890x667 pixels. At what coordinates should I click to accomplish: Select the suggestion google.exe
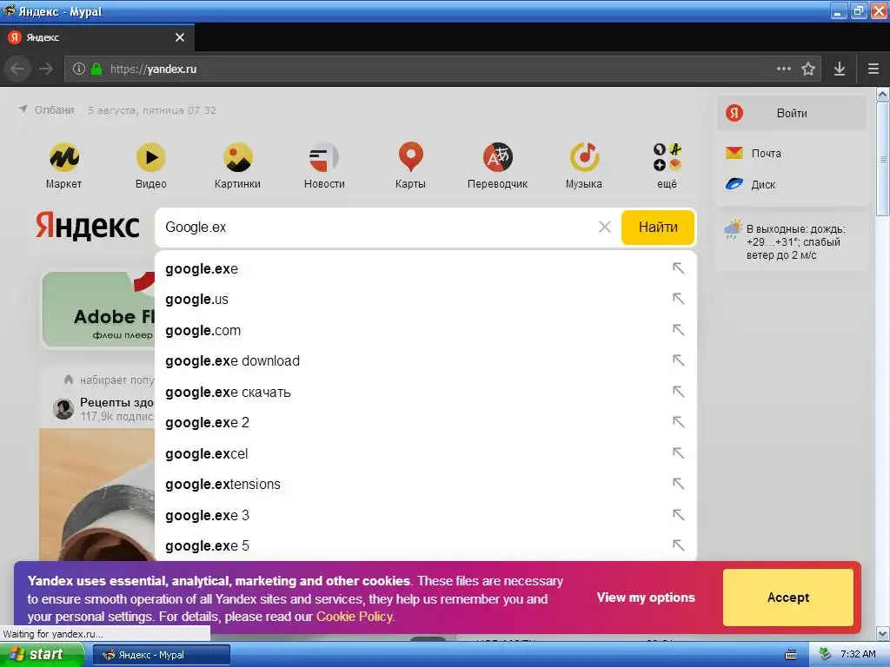(426, 269)
